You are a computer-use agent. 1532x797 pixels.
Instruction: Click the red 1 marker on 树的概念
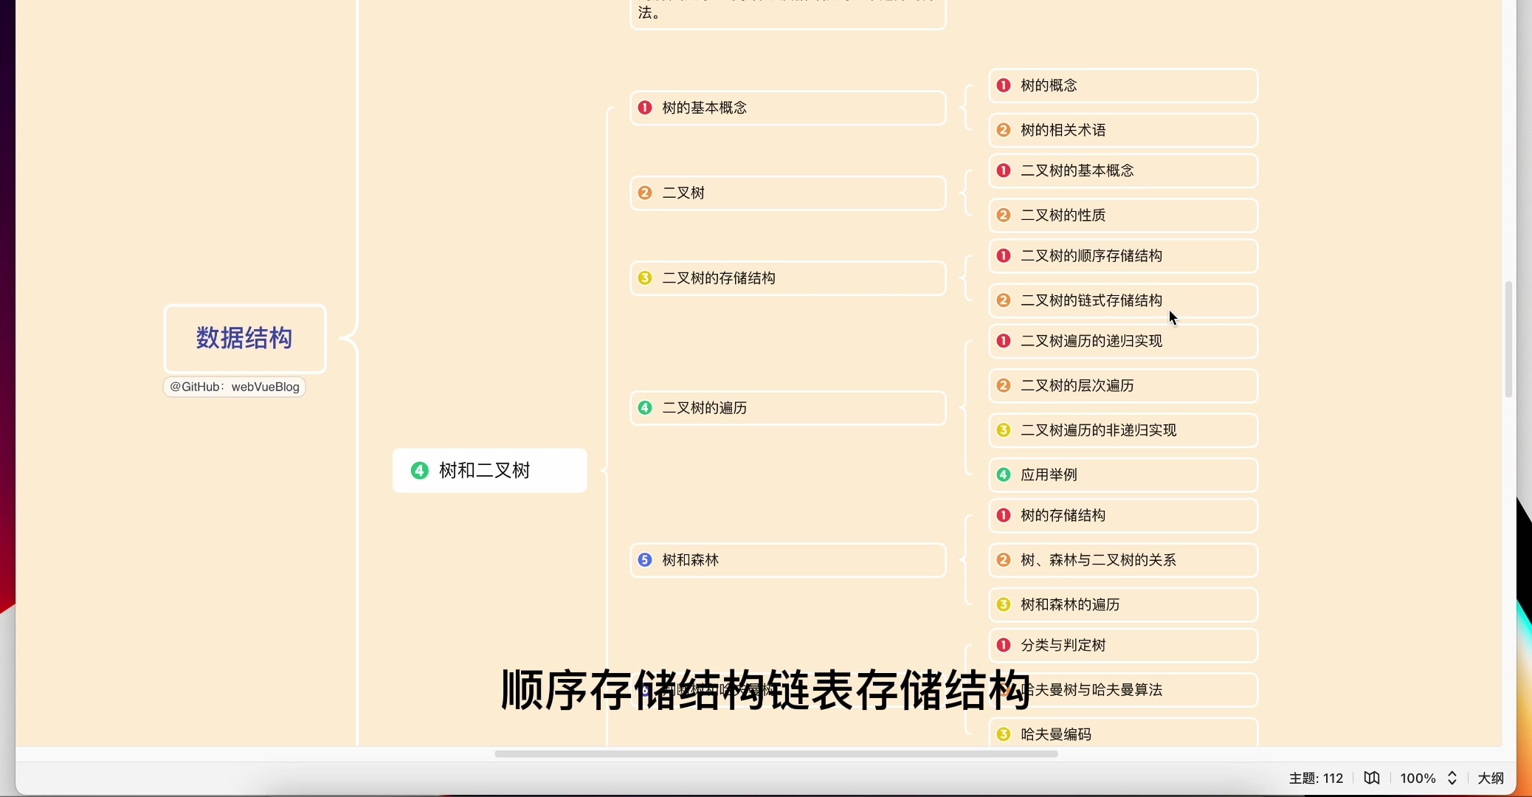1004,86
